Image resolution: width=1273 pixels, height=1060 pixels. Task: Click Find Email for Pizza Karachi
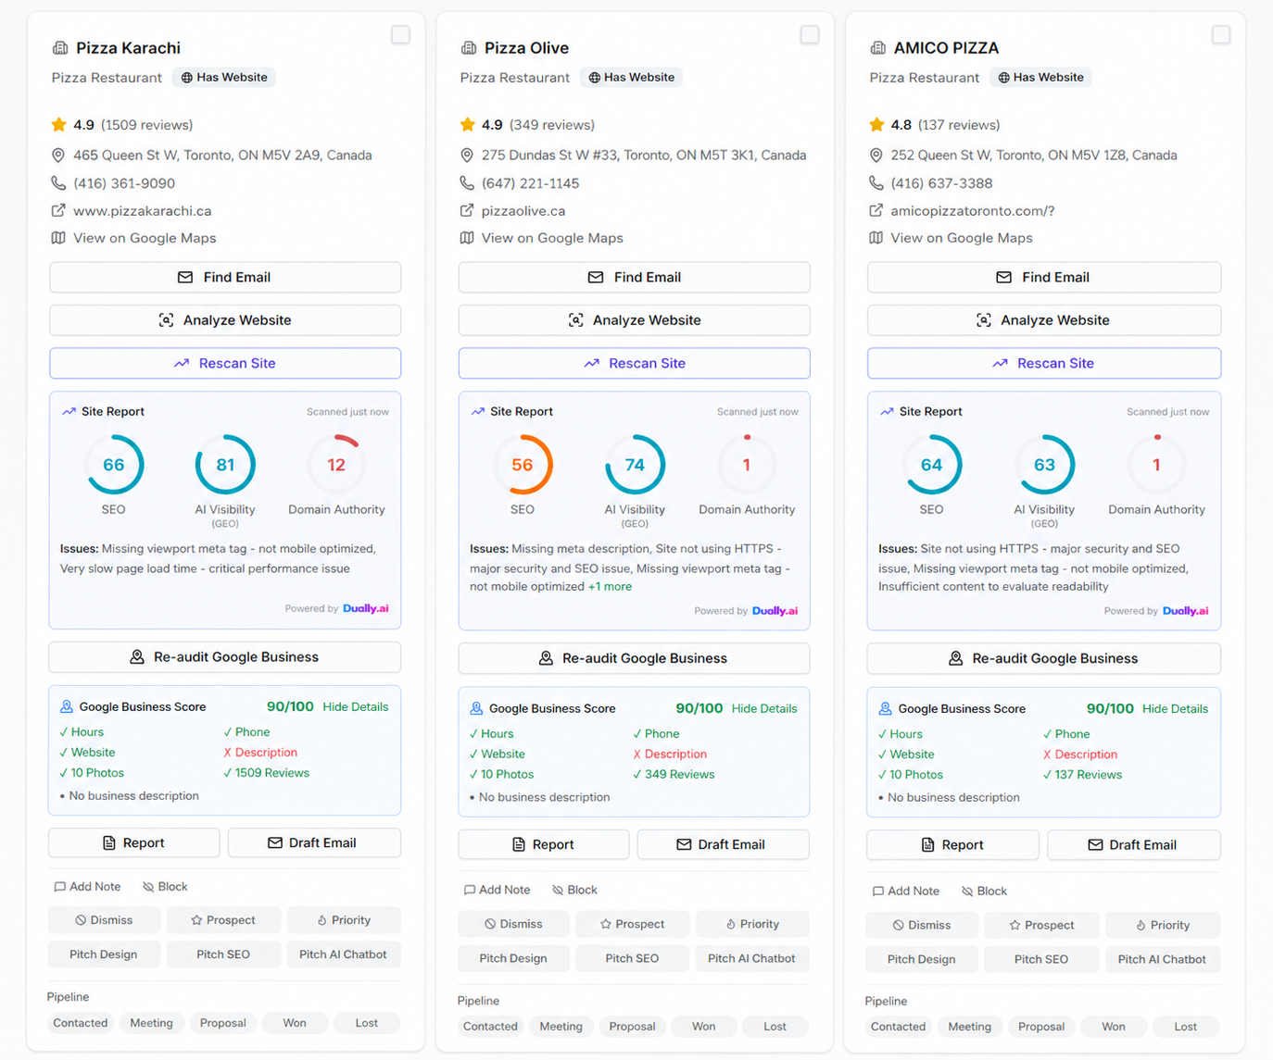(225, 277)
